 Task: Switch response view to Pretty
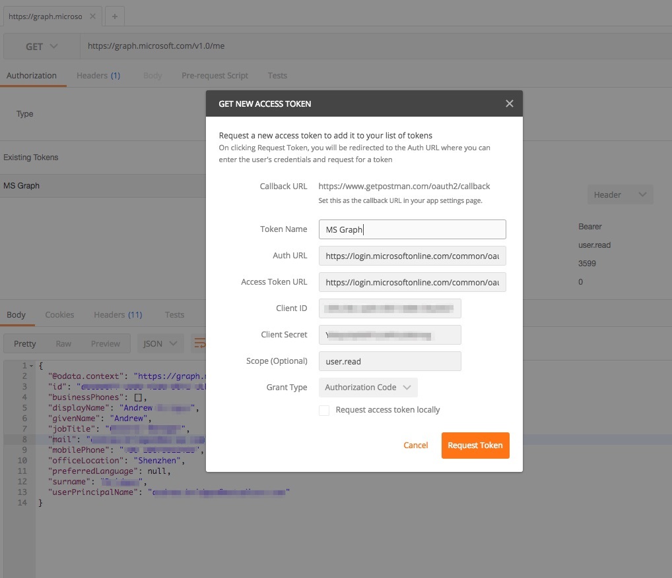pos(25,343)
